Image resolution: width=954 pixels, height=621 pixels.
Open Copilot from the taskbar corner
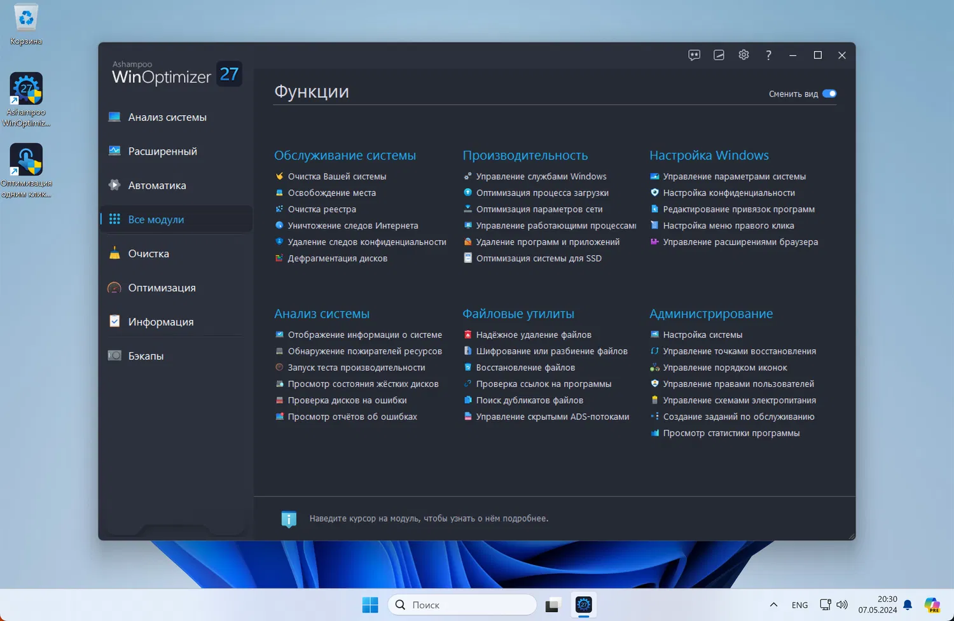coord(932,604)
